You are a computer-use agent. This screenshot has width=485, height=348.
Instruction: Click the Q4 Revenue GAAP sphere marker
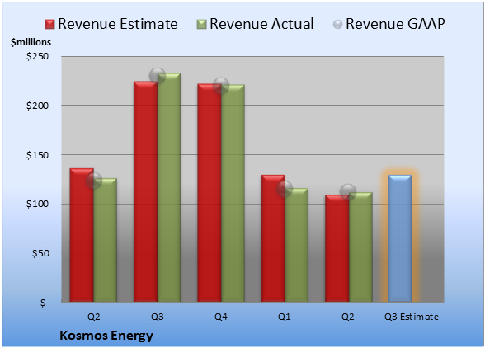[x=221, y=86]
